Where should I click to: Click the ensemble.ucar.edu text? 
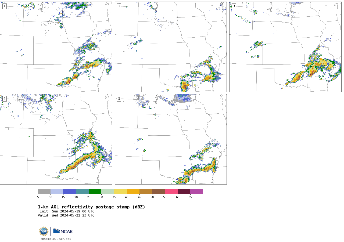click(x=56, y=239)
